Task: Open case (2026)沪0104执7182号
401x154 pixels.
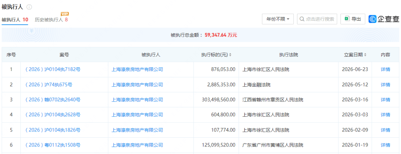Action: tap(53, 69)
